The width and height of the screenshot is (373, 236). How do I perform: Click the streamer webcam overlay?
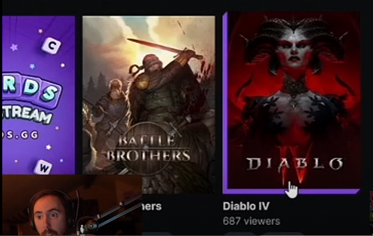(x=72, y=204)
